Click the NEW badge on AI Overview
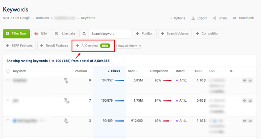The width and height of the screenshot is (261, 139). click(105, 46)
